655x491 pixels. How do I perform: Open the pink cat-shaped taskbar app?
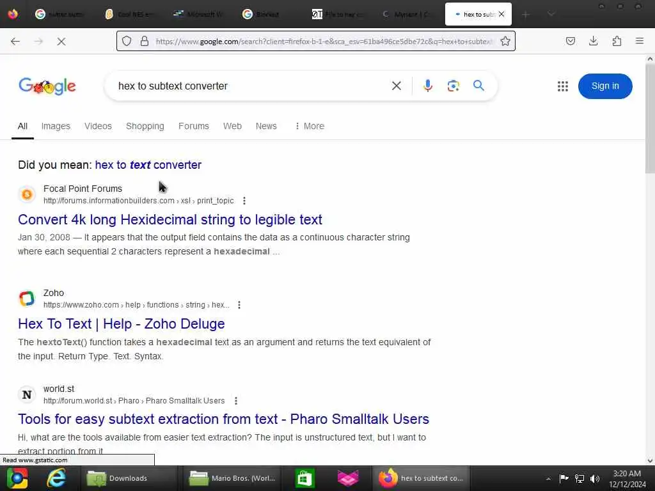point(348,478)
